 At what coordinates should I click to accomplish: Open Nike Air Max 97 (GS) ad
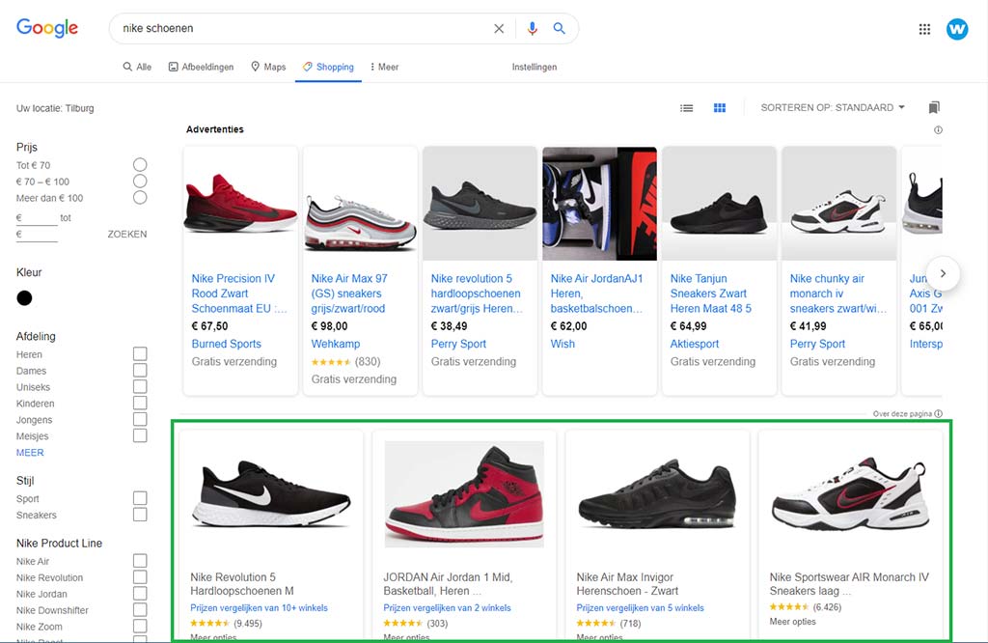click(349, 294)
